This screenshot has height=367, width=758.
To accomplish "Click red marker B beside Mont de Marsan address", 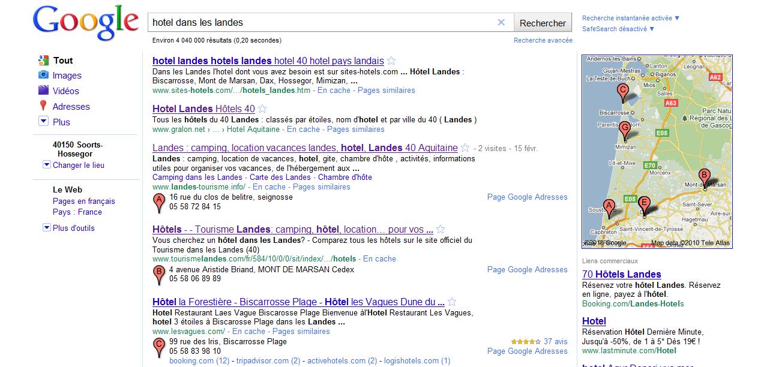I will (x=159, y=274).
